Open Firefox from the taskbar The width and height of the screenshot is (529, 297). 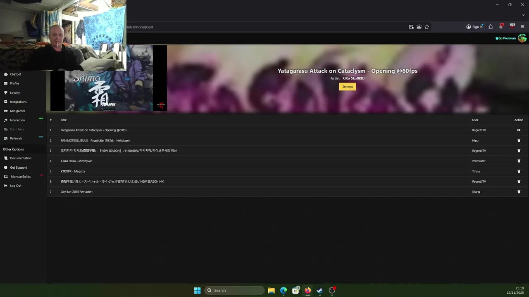(307, 290)
